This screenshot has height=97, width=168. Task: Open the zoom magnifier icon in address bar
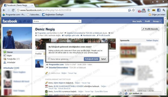tap(130, 10)
